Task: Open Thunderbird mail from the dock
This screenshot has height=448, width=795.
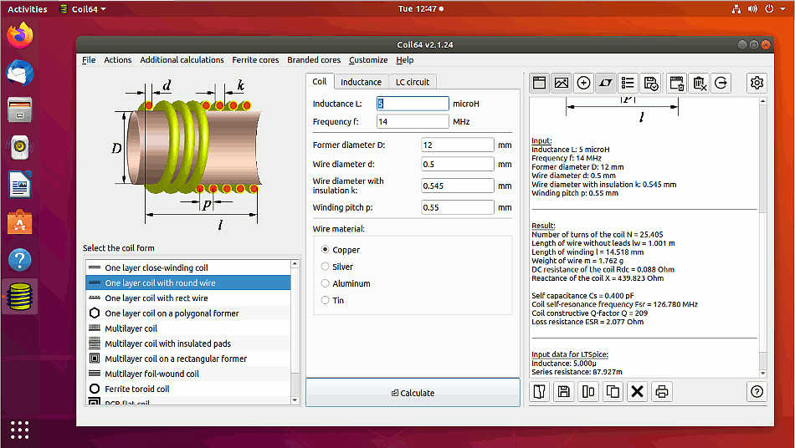Action: pyautogui.click(x=20, y=74)
